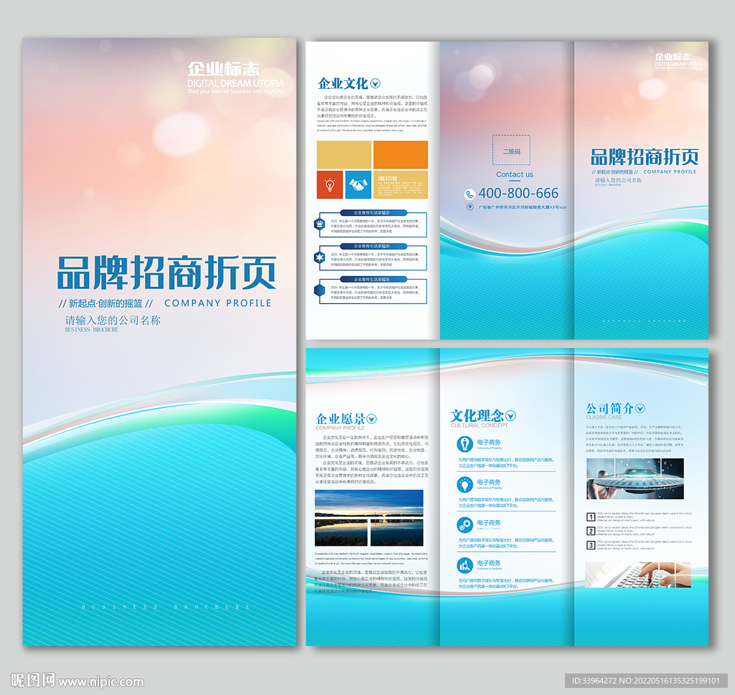Click 企业标志 on the small tri-fold front panel
Image resolution: width=735 pixels, height=695 pixels.
click(x=673, y=57)
